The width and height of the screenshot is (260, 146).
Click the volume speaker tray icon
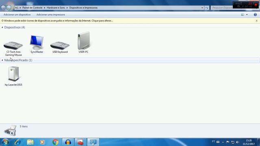(x=238, y=142)
